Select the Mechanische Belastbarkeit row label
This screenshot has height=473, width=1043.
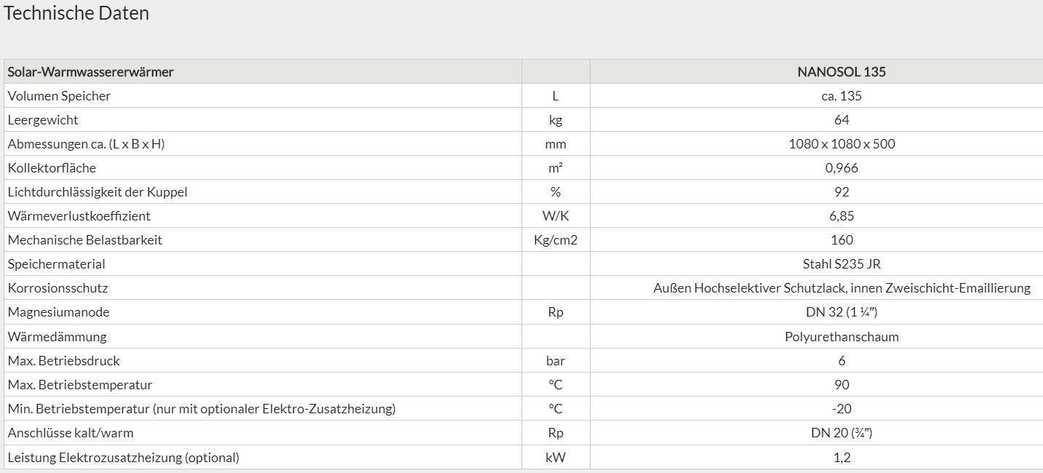tap(85, 240)
